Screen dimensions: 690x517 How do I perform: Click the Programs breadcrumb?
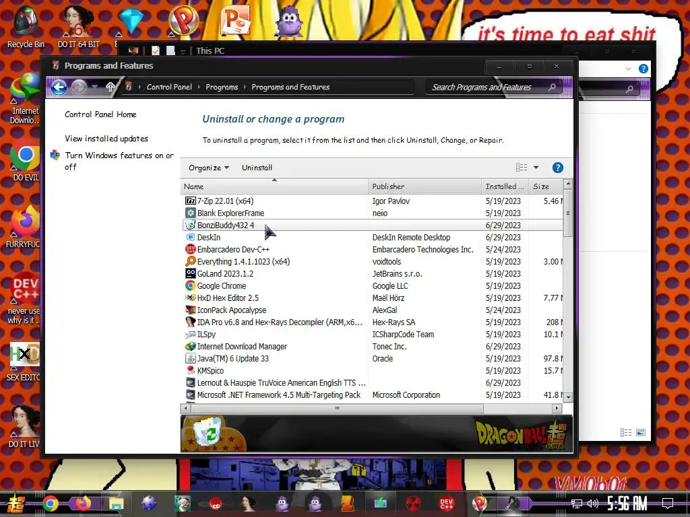pyautogui.click(x=222, y=87)
